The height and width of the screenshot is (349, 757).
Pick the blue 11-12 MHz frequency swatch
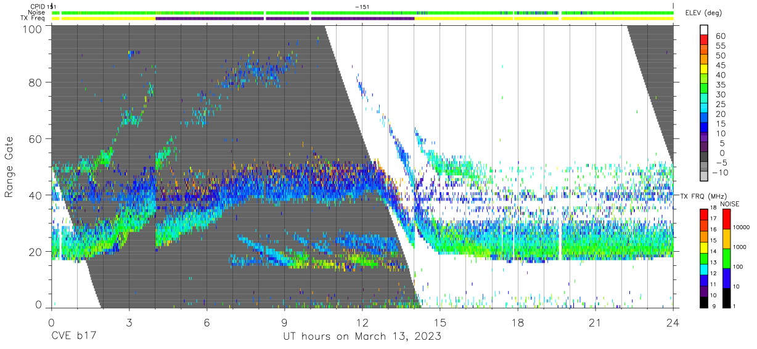click(705, 279)
